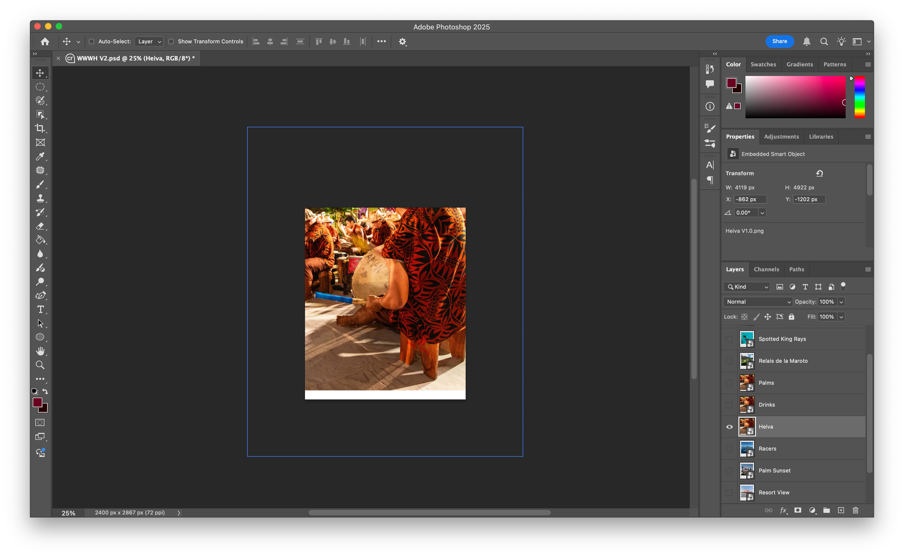904x557 pixels.
Task: Create a new layer group folder
Action: click(826, 510)
